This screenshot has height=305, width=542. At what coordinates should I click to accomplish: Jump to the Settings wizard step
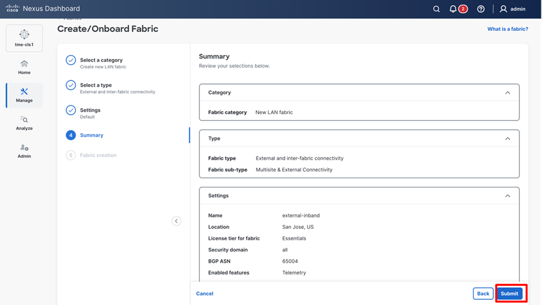click(90, 110)
